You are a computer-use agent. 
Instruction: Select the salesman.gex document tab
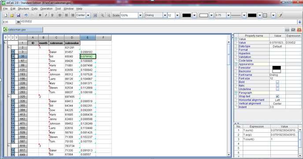point(23,29)
